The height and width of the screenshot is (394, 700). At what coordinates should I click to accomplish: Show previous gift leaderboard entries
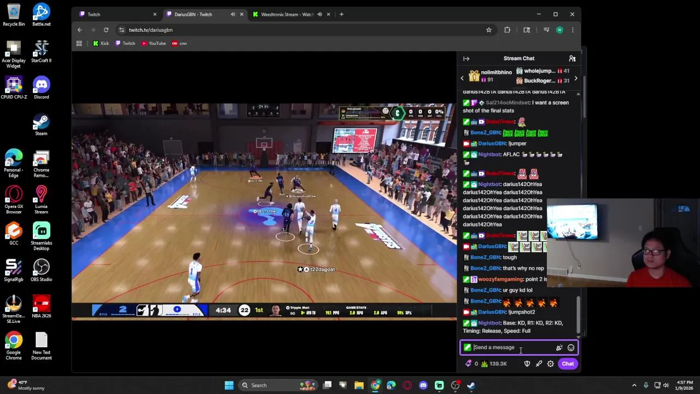click(x=462, y=78)
